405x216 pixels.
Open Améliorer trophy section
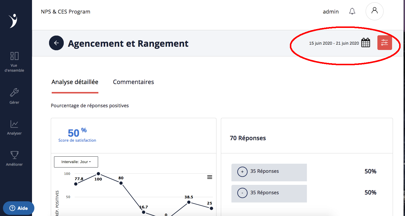point(14,158)
